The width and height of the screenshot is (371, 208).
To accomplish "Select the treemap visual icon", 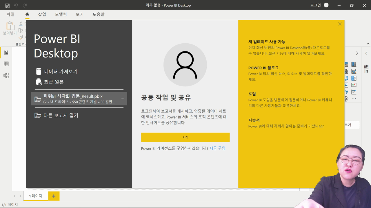I will 354,78.
